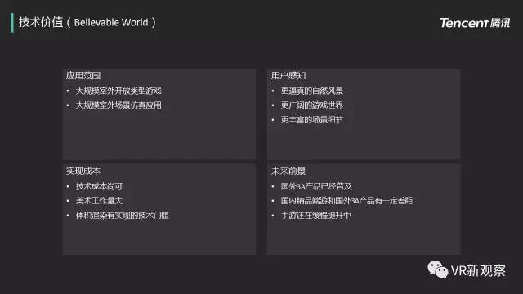Select the 用户感知 heading
This screenshot has width=523, height=294.
click(x=288, y=76)
